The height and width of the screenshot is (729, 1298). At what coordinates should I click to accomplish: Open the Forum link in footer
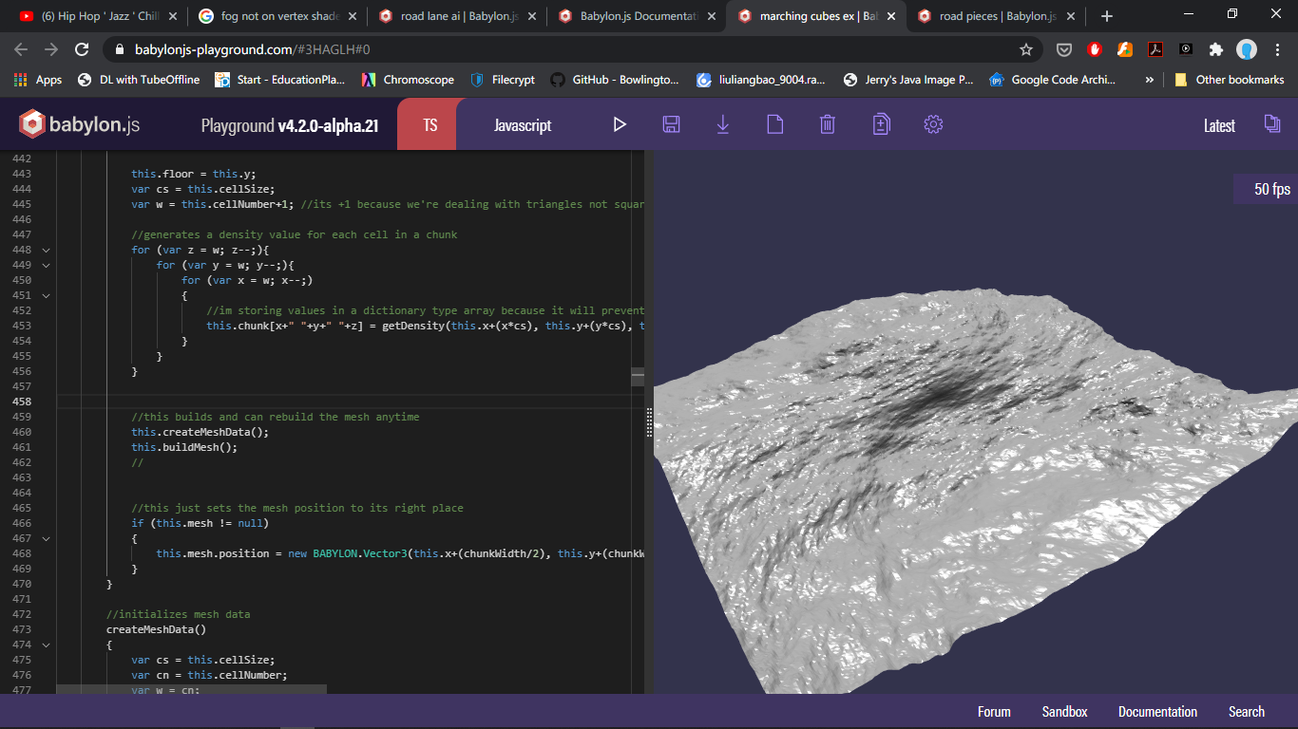coord(994,711)
